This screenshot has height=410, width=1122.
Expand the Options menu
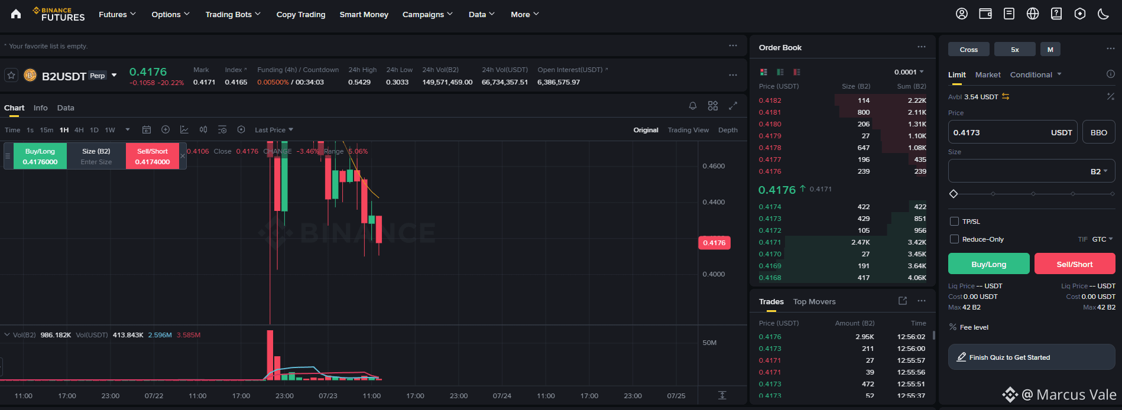pyautogui.click(x=170, y=14)
